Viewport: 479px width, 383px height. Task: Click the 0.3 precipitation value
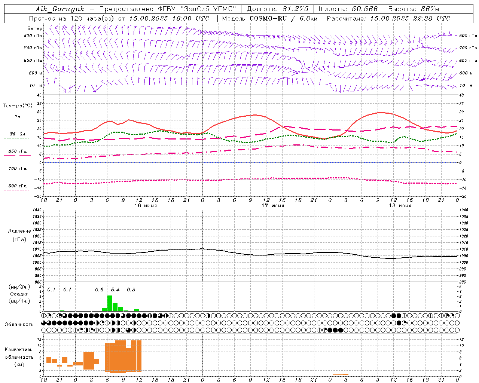[x=131, y=290]
